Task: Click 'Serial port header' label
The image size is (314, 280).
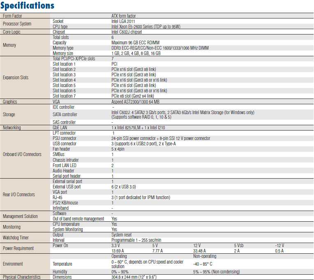Action: coord(67,176)
